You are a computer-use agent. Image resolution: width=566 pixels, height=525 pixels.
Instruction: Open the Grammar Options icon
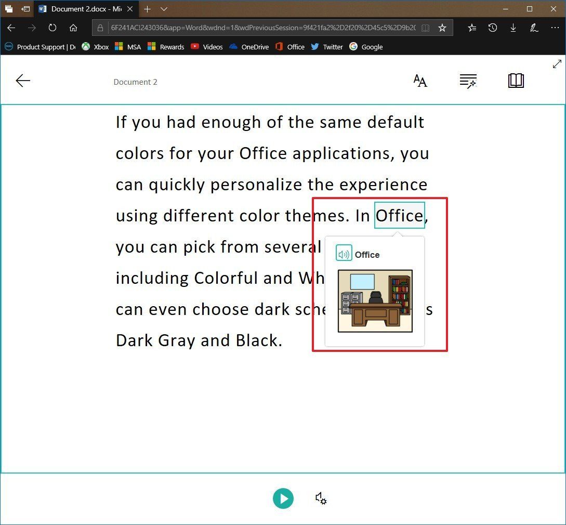pyautogui.click(x=468, y=81)
